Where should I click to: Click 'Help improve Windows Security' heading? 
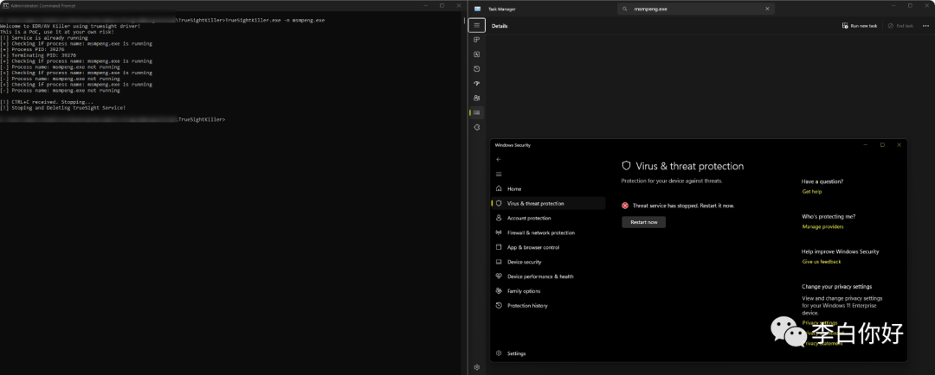[x=840, y=251]
